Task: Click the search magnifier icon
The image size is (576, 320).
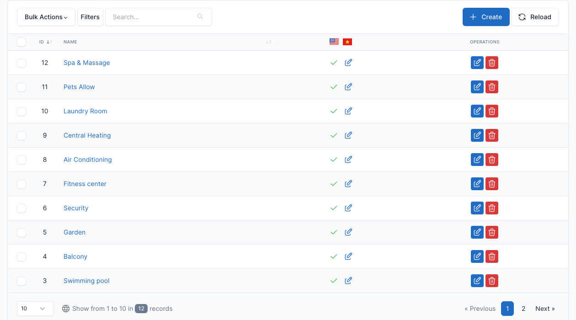Action: click(x=200, y=17)
